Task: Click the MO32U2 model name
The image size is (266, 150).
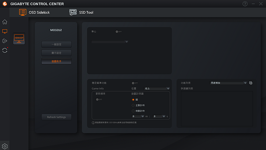Action: click(56, 30)
